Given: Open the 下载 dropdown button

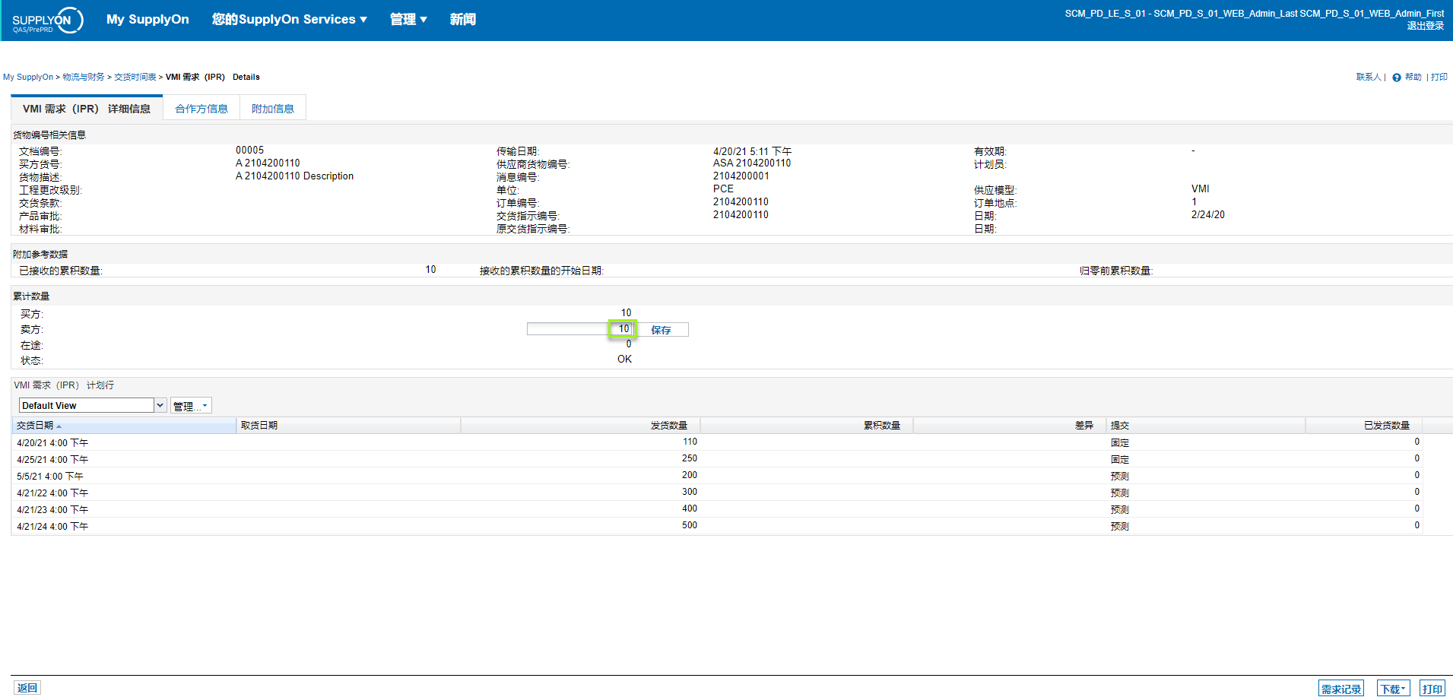Looking at the screenshot, I should click(1394, 689).
